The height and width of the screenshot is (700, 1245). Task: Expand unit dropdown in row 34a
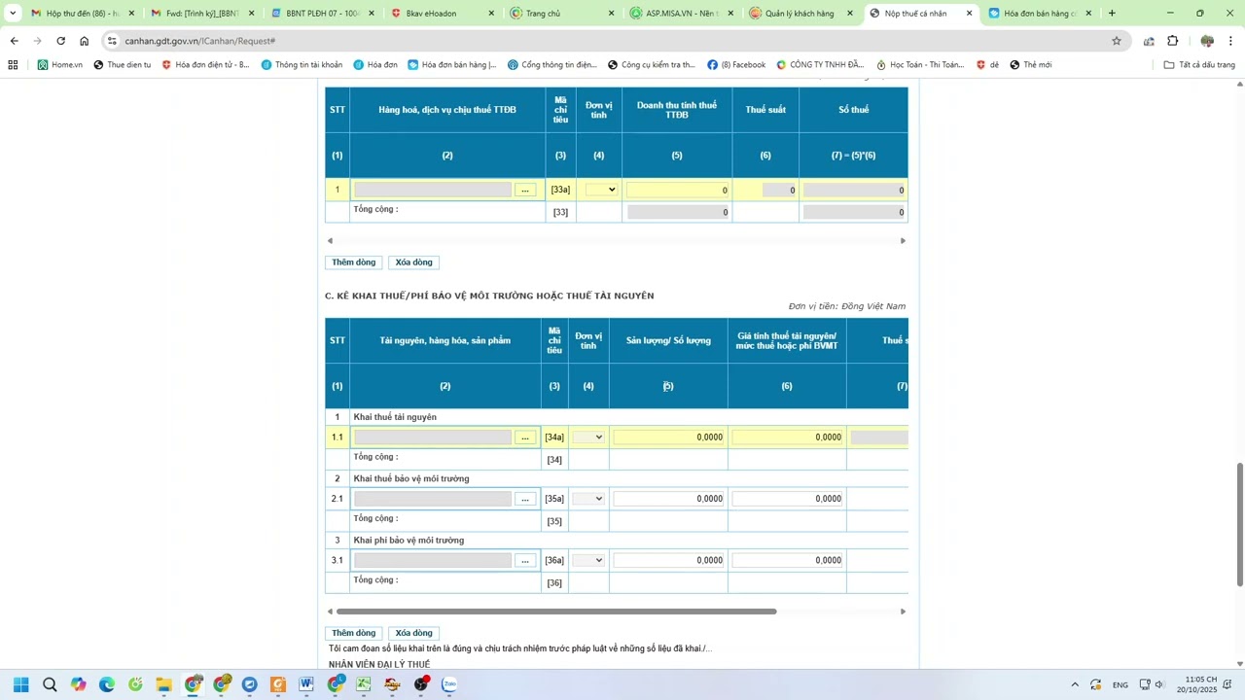click(588, 437)
